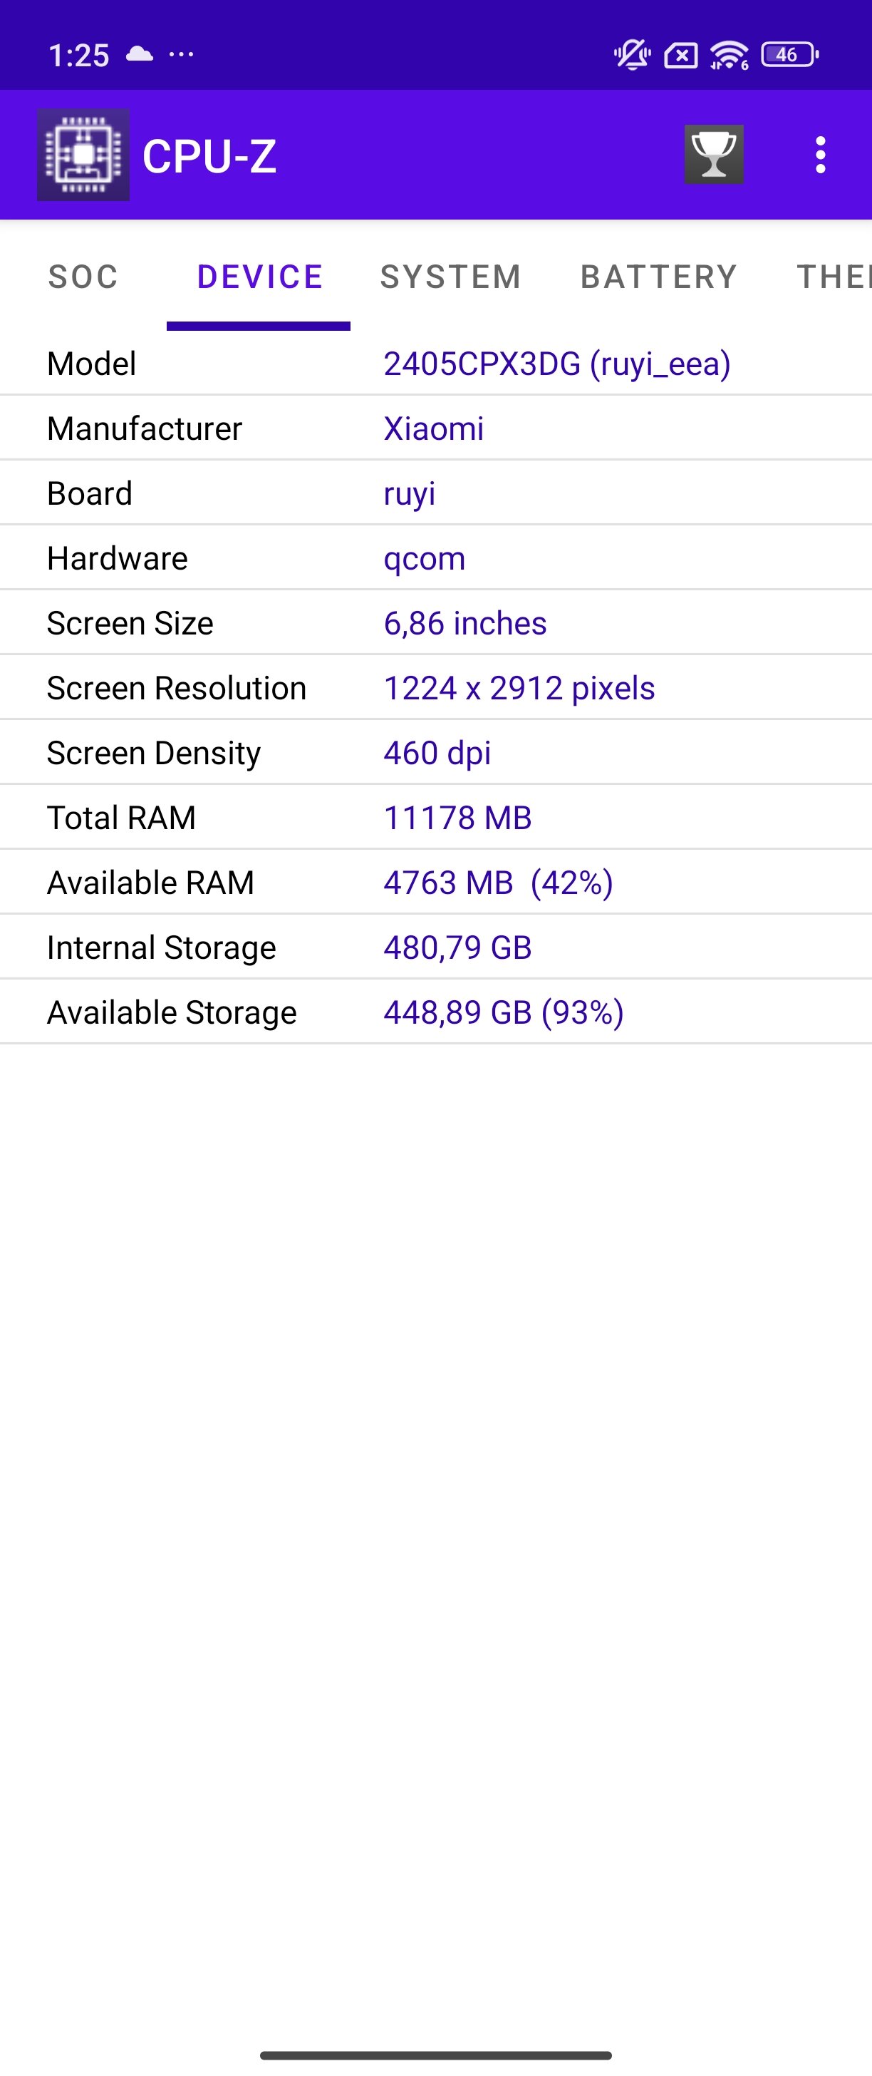The height and width of the screenshot is (2076, 872).
Task: Open the partially visible THERMAL tab
Action: [x=834, y=277]
